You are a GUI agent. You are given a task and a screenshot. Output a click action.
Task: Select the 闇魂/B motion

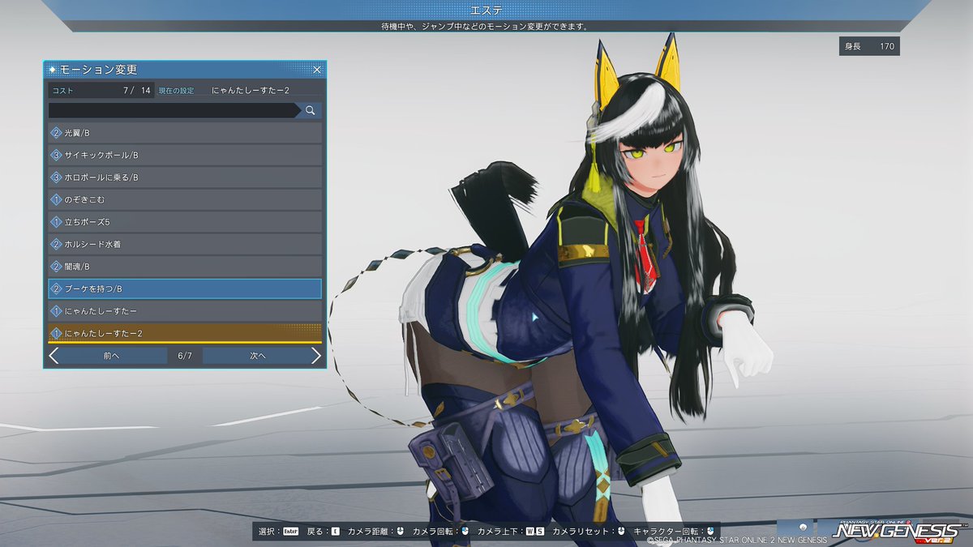point(185,266)
